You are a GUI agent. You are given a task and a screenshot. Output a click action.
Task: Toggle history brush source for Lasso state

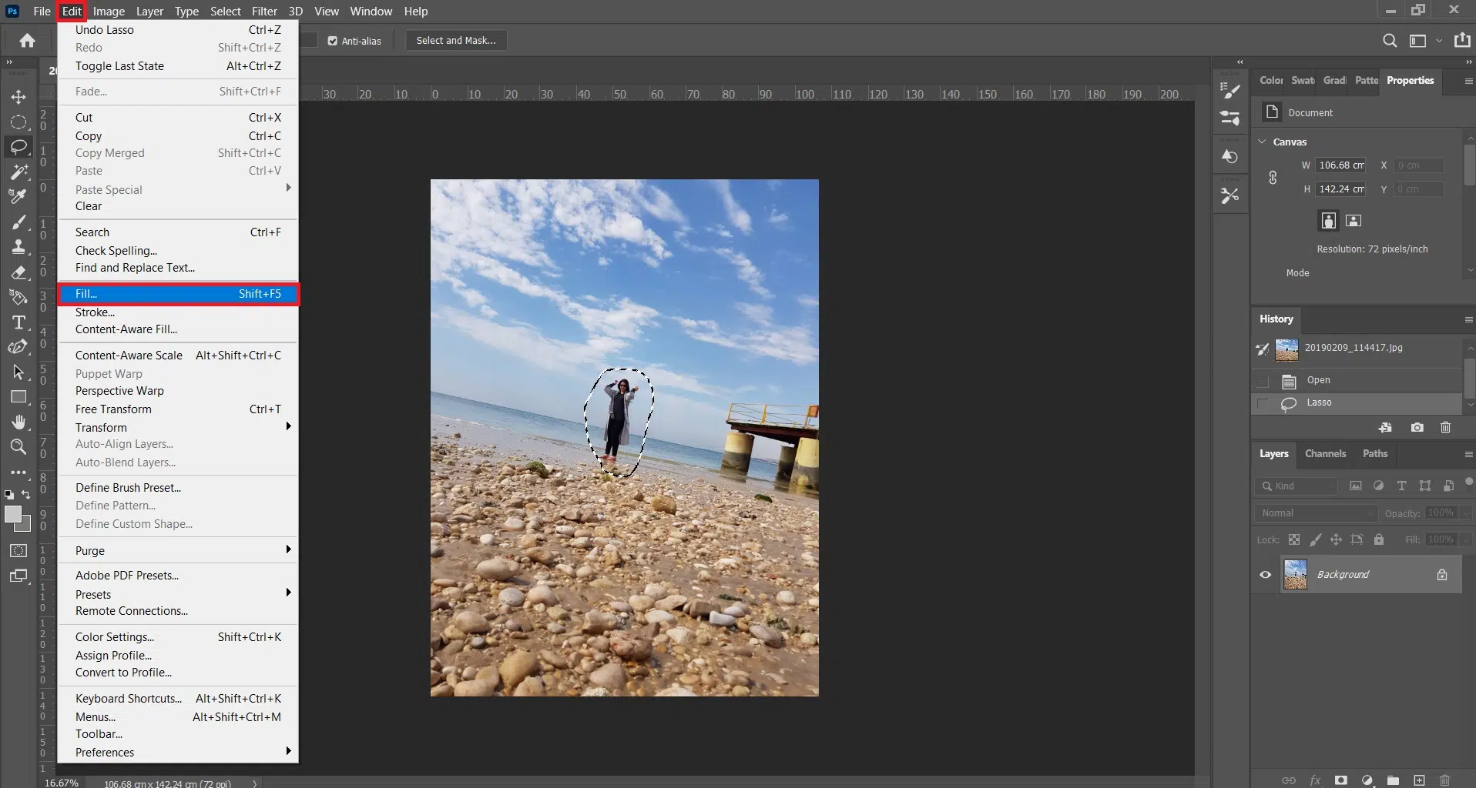point(1262,403)
